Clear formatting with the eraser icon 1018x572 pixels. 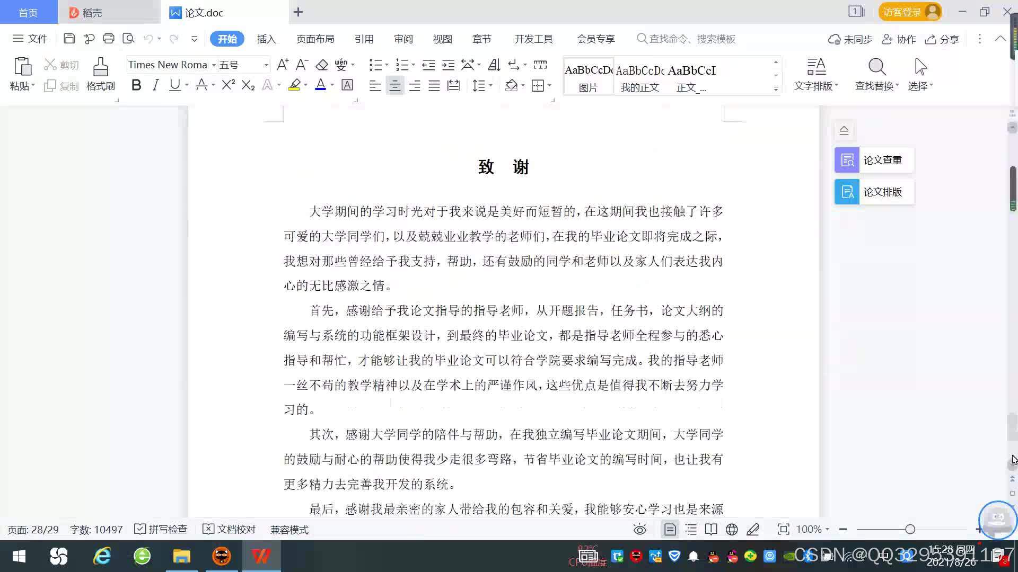click(322, 65)
